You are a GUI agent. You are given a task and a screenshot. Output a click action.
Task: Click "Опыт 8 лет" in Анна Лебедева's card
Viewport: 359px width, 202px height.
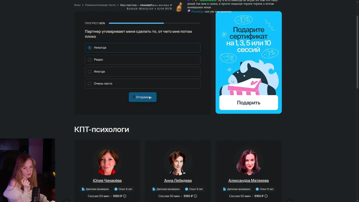(x=196, y=189)
